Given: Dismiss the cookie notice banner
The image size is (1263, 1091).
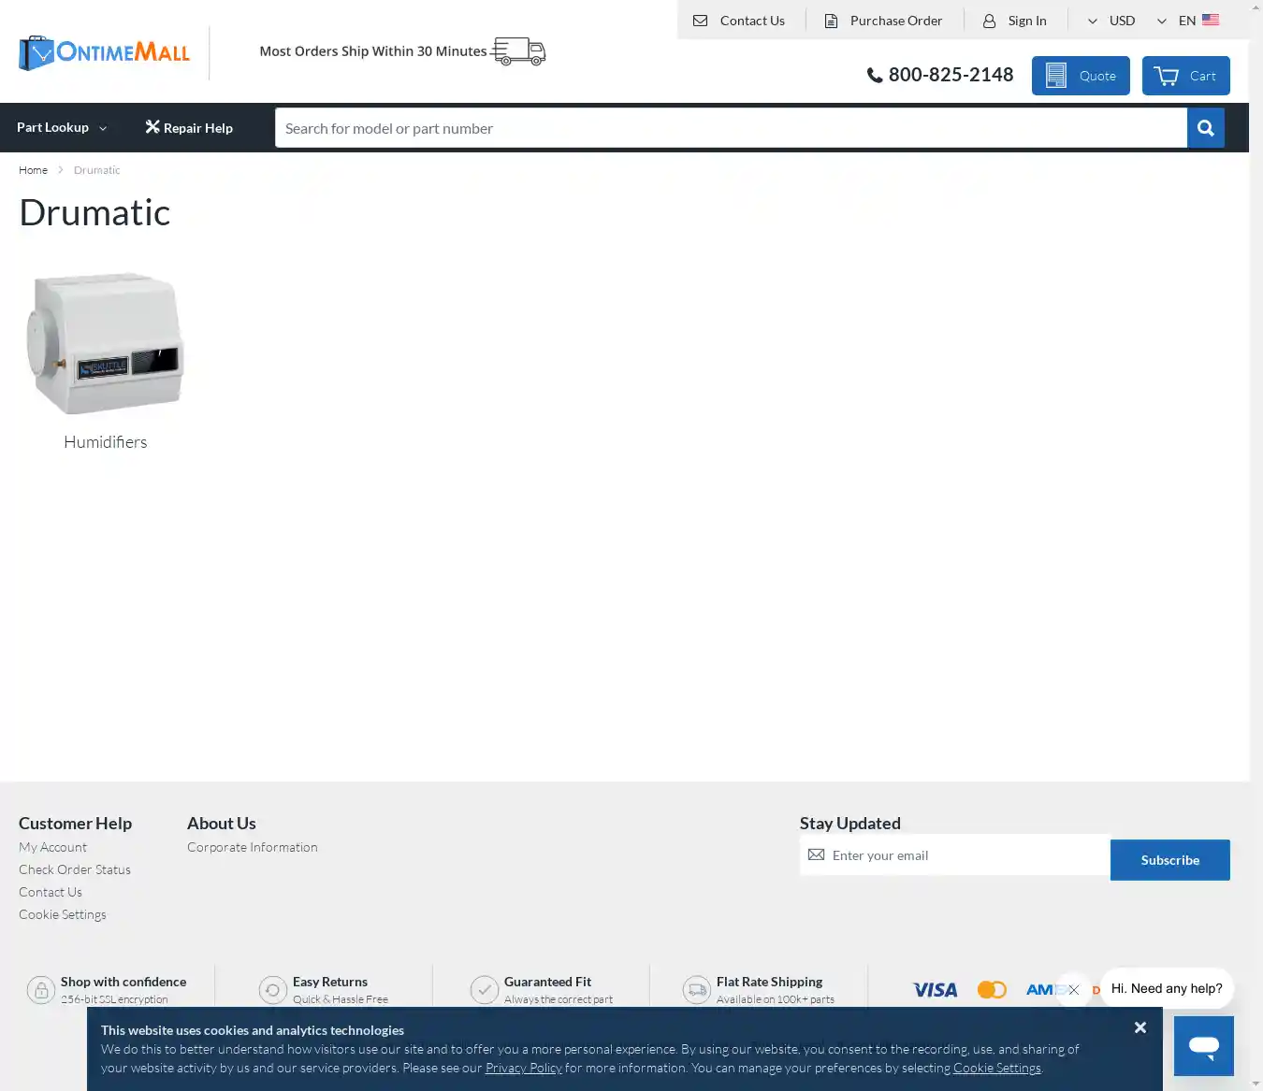Looking at the screenshot, I should tap(1140, 1027).
